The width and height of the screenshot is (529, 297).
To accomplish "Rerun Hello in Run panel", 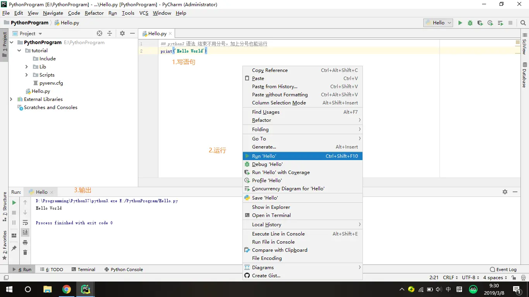I will [14, 202].
